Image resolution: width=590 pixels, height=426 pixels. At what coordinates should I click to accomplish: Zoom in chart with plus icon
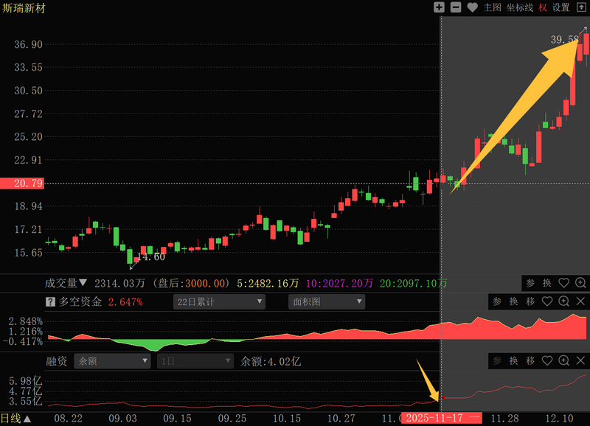pyautogui.click(x=439, y=7)
